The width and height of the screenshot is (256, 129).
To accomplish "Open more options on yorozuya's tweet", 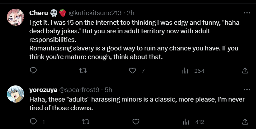I will tap(247, 90).
